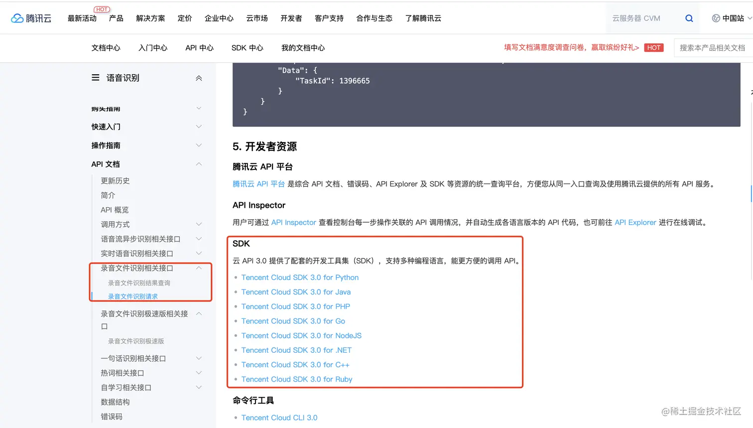Image resolution: width=753 pixels, height=428 pixels.
Task: Click the Tencent Cloud logo
Action: point(31,18)
